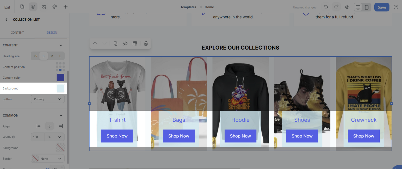
Task: Open the Layers panel icon
Action: point(33,7)
